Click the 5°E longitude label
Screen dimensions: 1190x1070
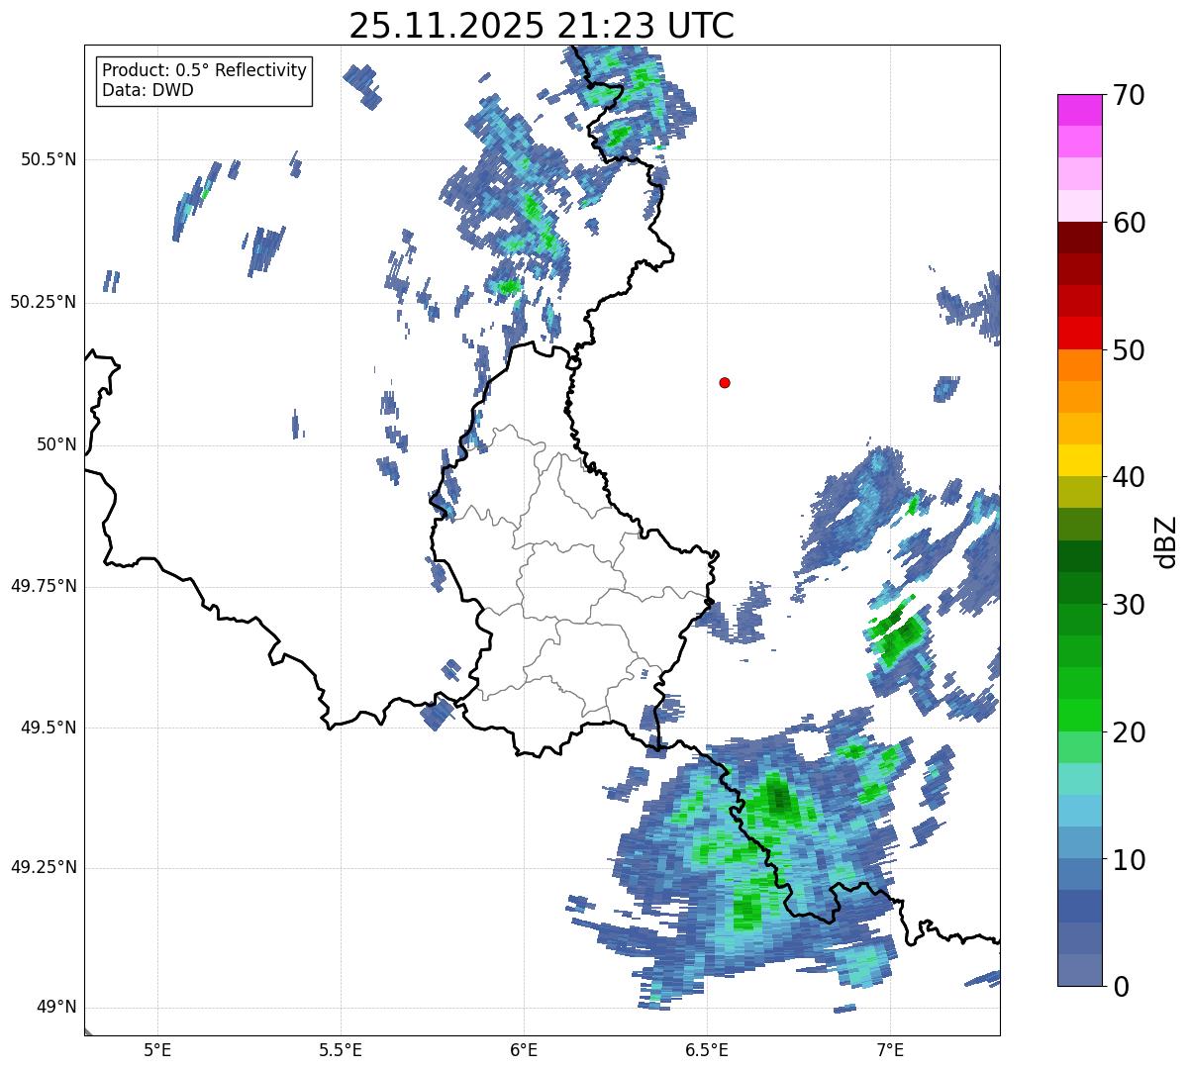pos(157,1049)
